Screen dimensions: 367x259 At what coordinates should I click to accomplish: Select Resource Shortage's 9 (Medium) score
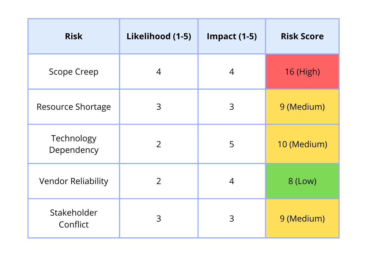(302, 107)
